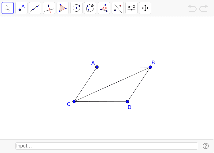Viewport: 214px width, 153px height.
Task: Select the diagonal segment from C to B
Action: click(112, 84)
